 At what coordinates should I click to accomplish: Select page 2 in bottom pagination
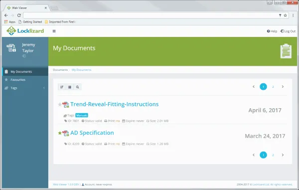tap(273, 155)
